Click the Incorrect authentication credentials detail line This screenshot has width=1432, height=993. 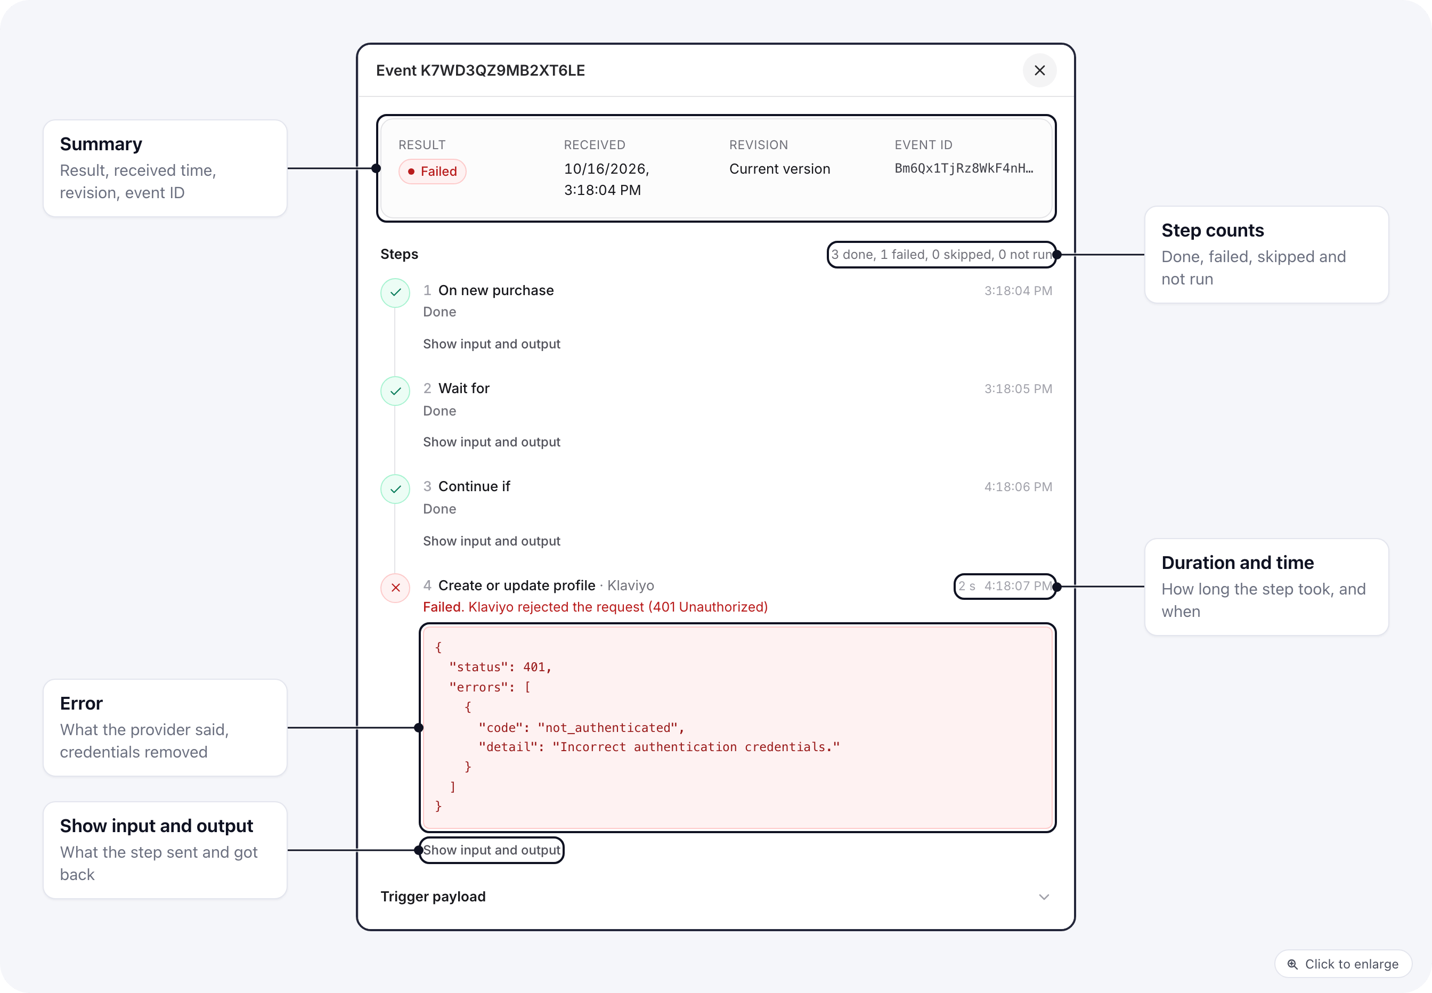659,747
